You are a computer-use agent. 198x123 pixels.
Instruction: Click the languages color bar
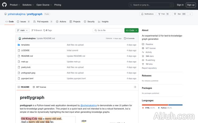(162, 105)
